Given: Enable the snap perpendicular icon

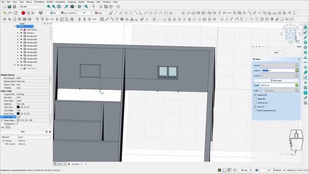Looking at the screenshot, I should click(x=305, y=58).
